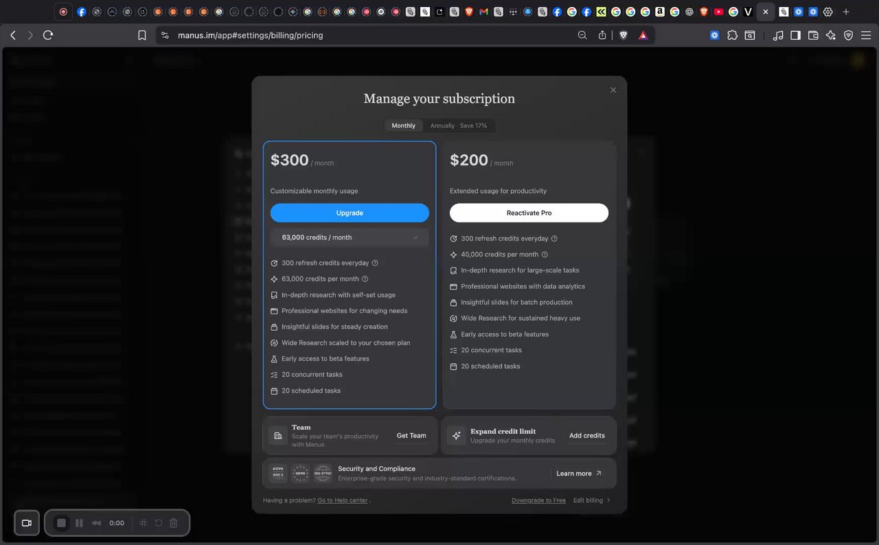Image resolution: width=879 pixels, height=545 pixels.
Task: Click the share icon in address bar
Action: click(x=602, y=35)
